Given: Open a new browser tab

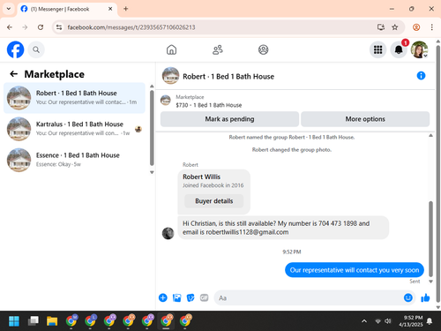Looking at the screenshot, I should click(126, 9).
